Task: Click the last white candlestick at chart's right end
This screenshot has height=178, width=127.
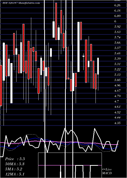Action: (x=98, y=66)
